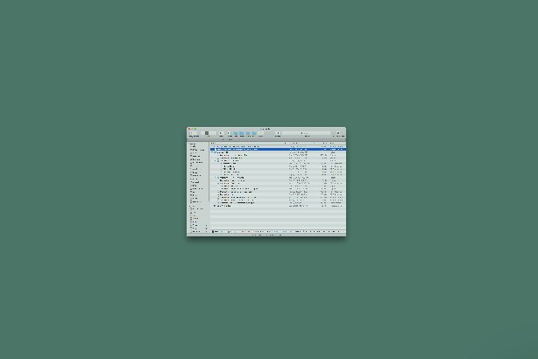This screenshot has height=359, width=538.
Task: Click the toolbar button left of the search field
Action: 278,133
